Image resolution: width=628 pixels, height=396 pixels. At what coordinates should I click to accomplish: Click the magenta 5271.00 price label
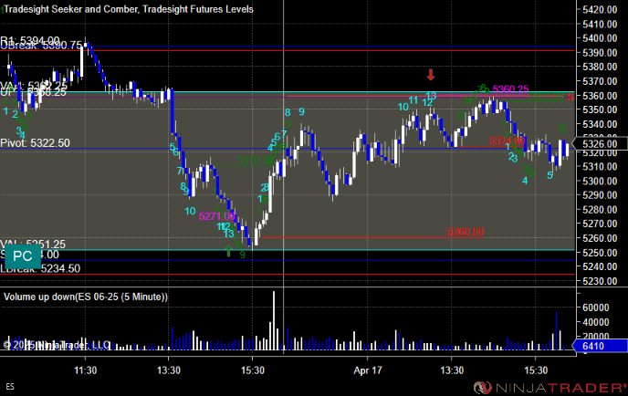point(217,216)
